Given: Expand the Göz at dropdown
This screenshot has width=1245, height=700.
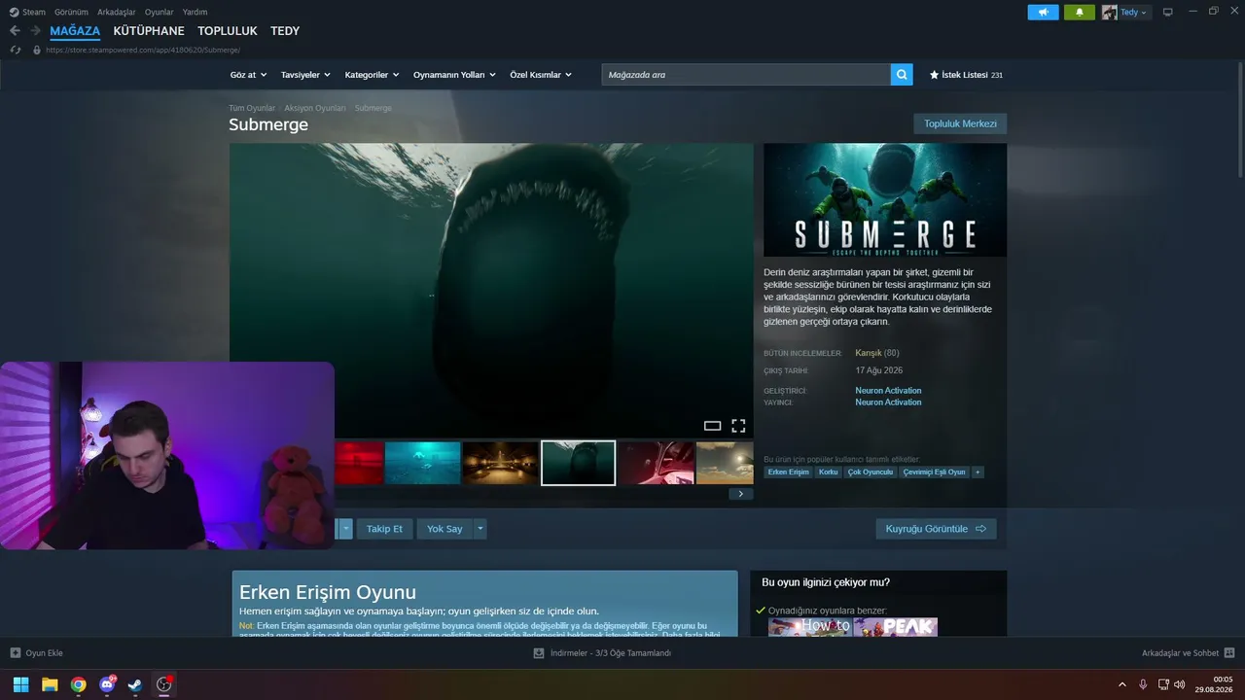Looking at the screenshot, I should 247,75.
